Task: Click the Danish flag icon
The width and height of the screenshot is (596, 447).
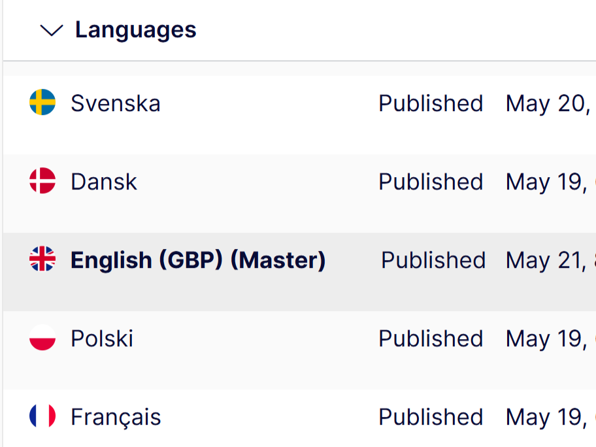Action: point(42,180)
